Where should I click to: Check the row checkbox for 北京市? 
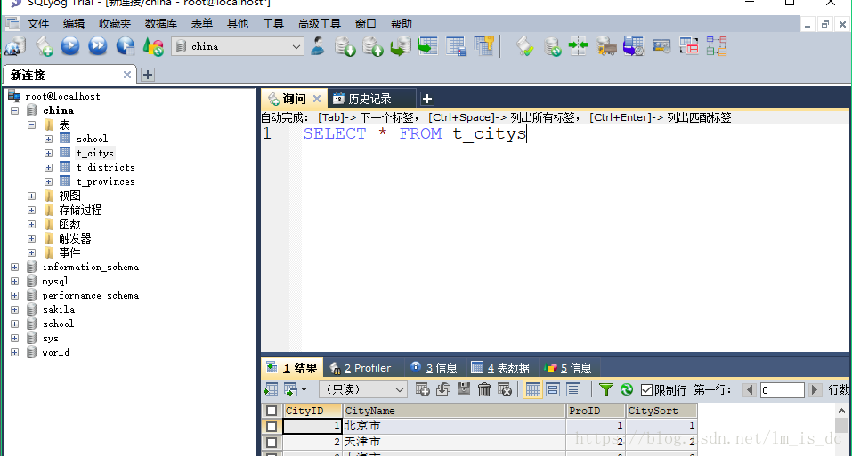(272, 426)
